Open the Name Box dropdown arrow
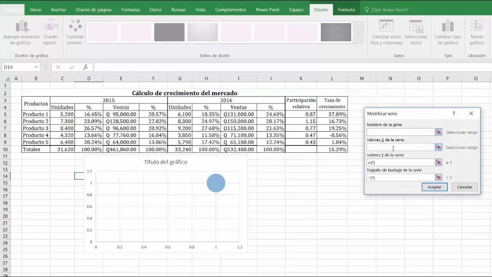Image resolution: width=492 pixels, height=277 pixels. [x=37, y=67]
